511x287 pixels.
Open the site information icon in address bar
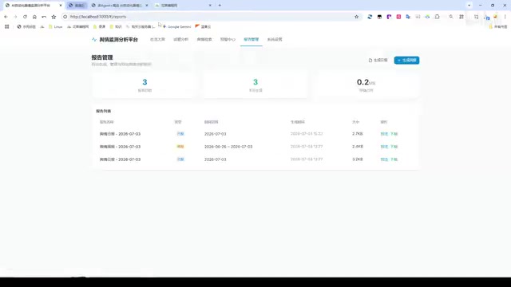tap(65, 17)
